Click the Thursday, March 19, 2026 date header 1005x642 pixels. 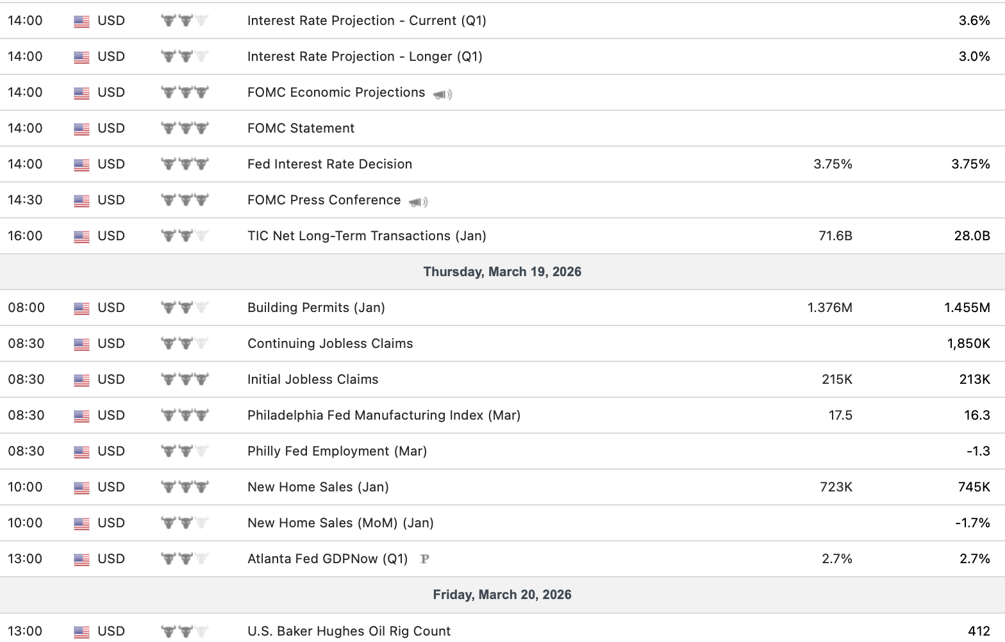[x=502, y=272]
